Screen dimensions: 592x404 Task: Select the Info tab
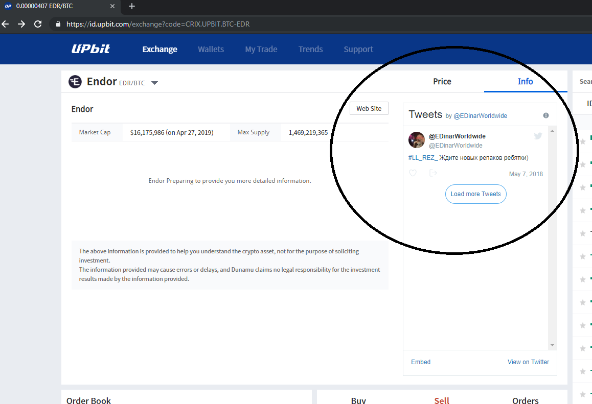(525, 82)
